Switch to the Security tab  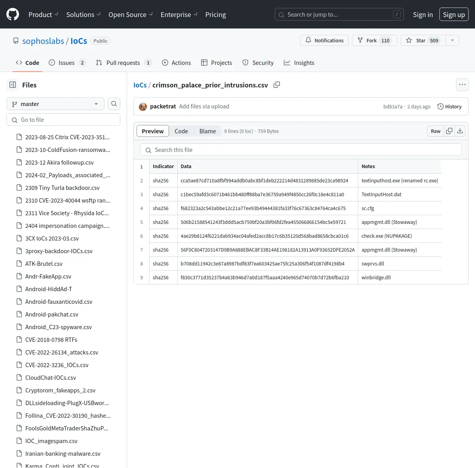click(258, 63)
